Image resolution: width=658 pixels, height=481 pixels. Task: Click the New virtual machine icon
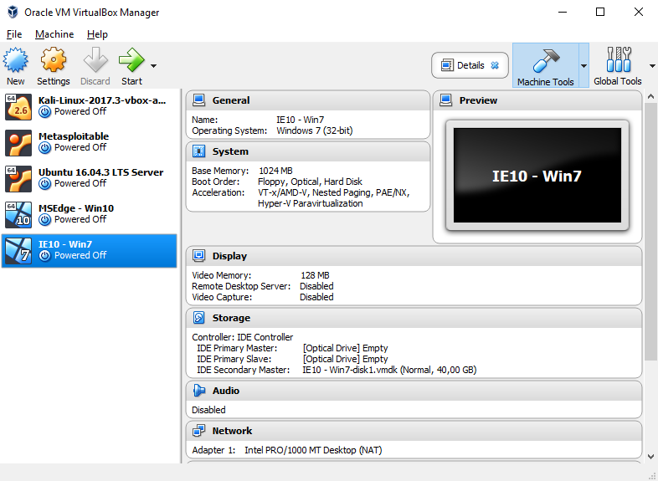pos(16,60)
